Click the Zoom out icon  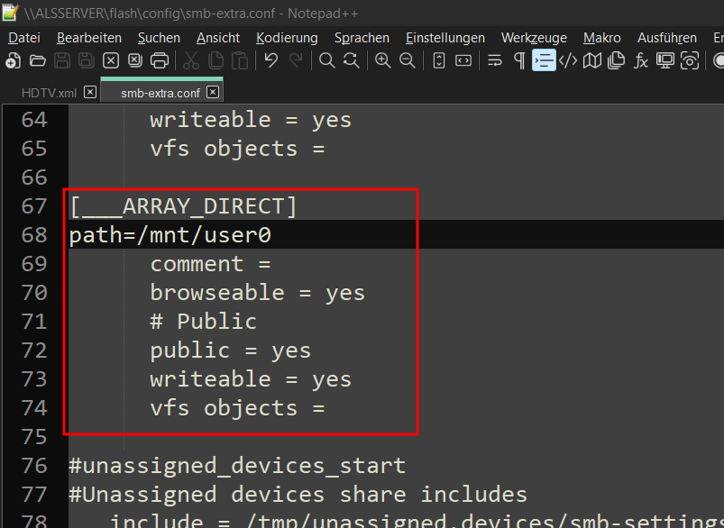(408, 60)
